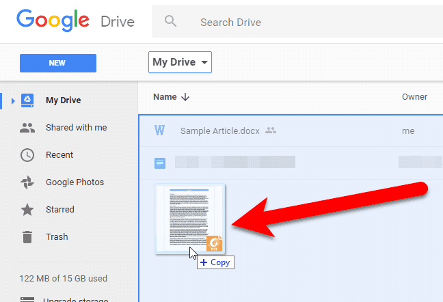Click the Recent clock icon

(27, 155)
